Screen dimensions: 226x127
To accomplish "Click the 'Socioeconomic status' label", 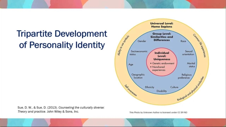I will (x=137, y=53).
